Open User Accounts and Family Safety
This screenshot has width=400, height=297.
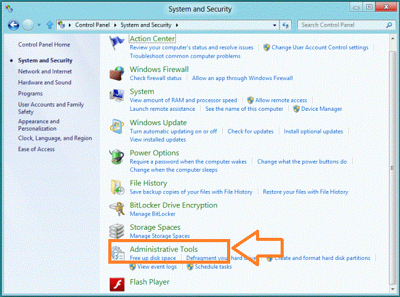pyautogui.click(x=50, y=108)
